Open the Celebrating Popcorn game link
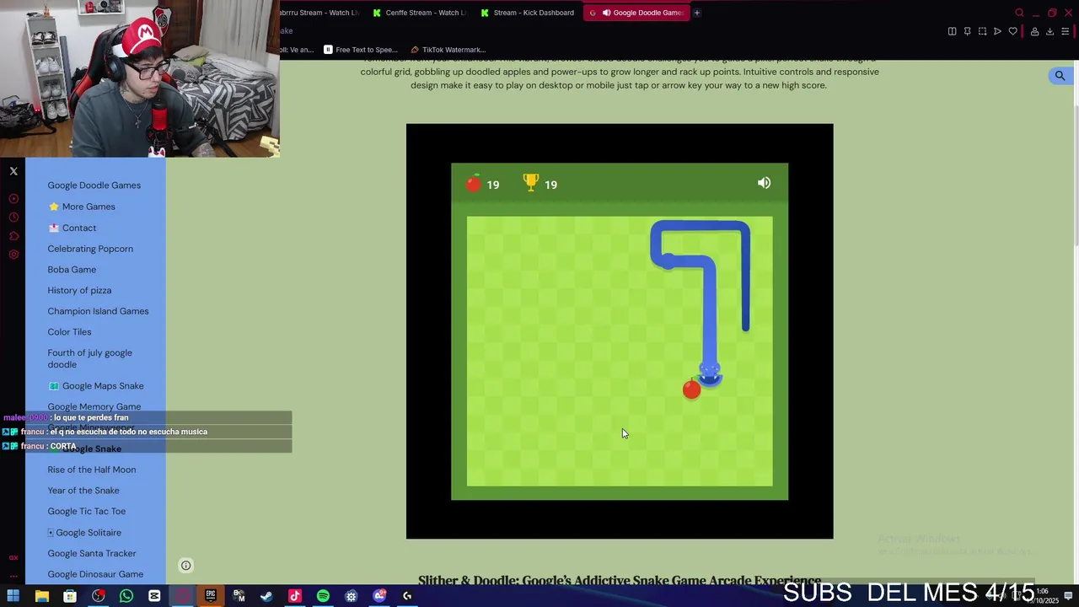 [x=90, y=249]
